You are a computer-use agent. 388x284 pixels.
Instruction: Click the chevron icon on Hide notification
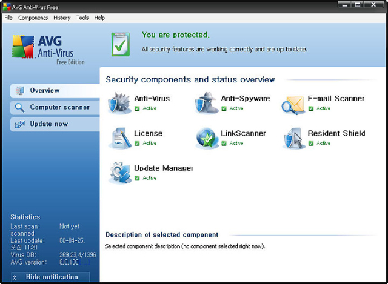coord(15,277)
